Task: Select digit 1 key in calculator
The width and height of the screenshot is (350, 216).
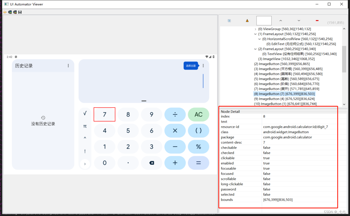Action: pyautogui.click(x=105, y=147)
